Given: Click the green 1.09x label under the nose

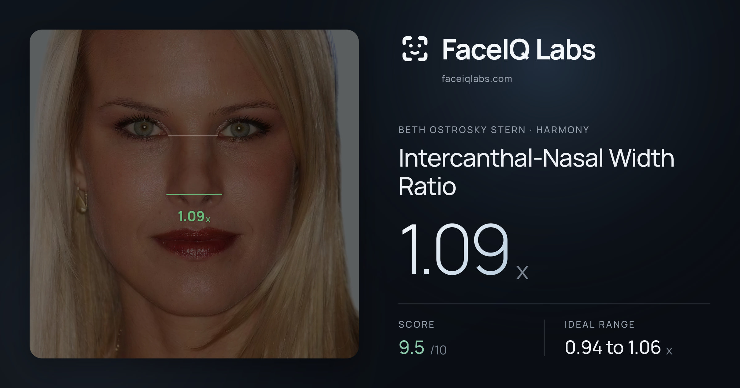Looking at the screenshot, I should click(194, 216).
